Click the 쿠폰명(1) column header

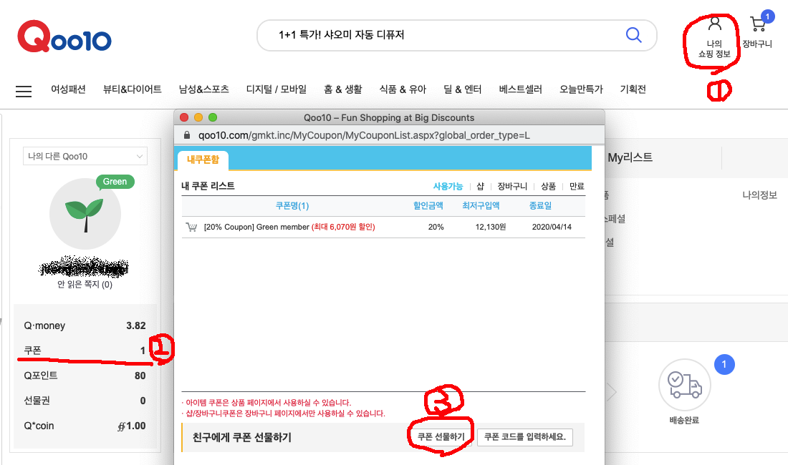pyautogui.click(x=292, y=205)
